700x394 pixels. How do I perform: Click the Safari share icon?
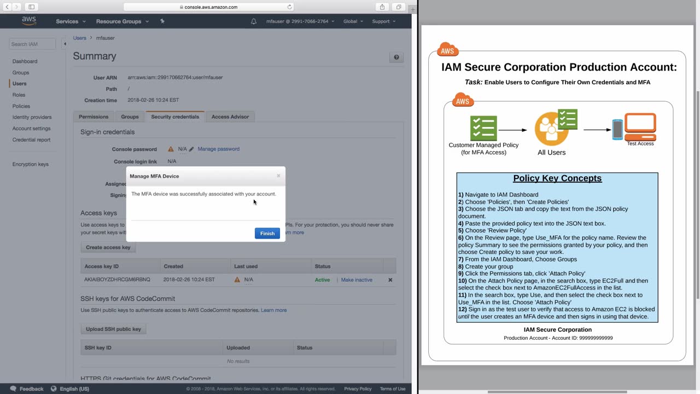382,7
